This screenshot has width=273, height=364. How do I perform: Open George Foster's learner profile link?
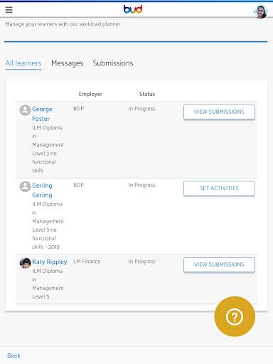(x=42, y=114)
